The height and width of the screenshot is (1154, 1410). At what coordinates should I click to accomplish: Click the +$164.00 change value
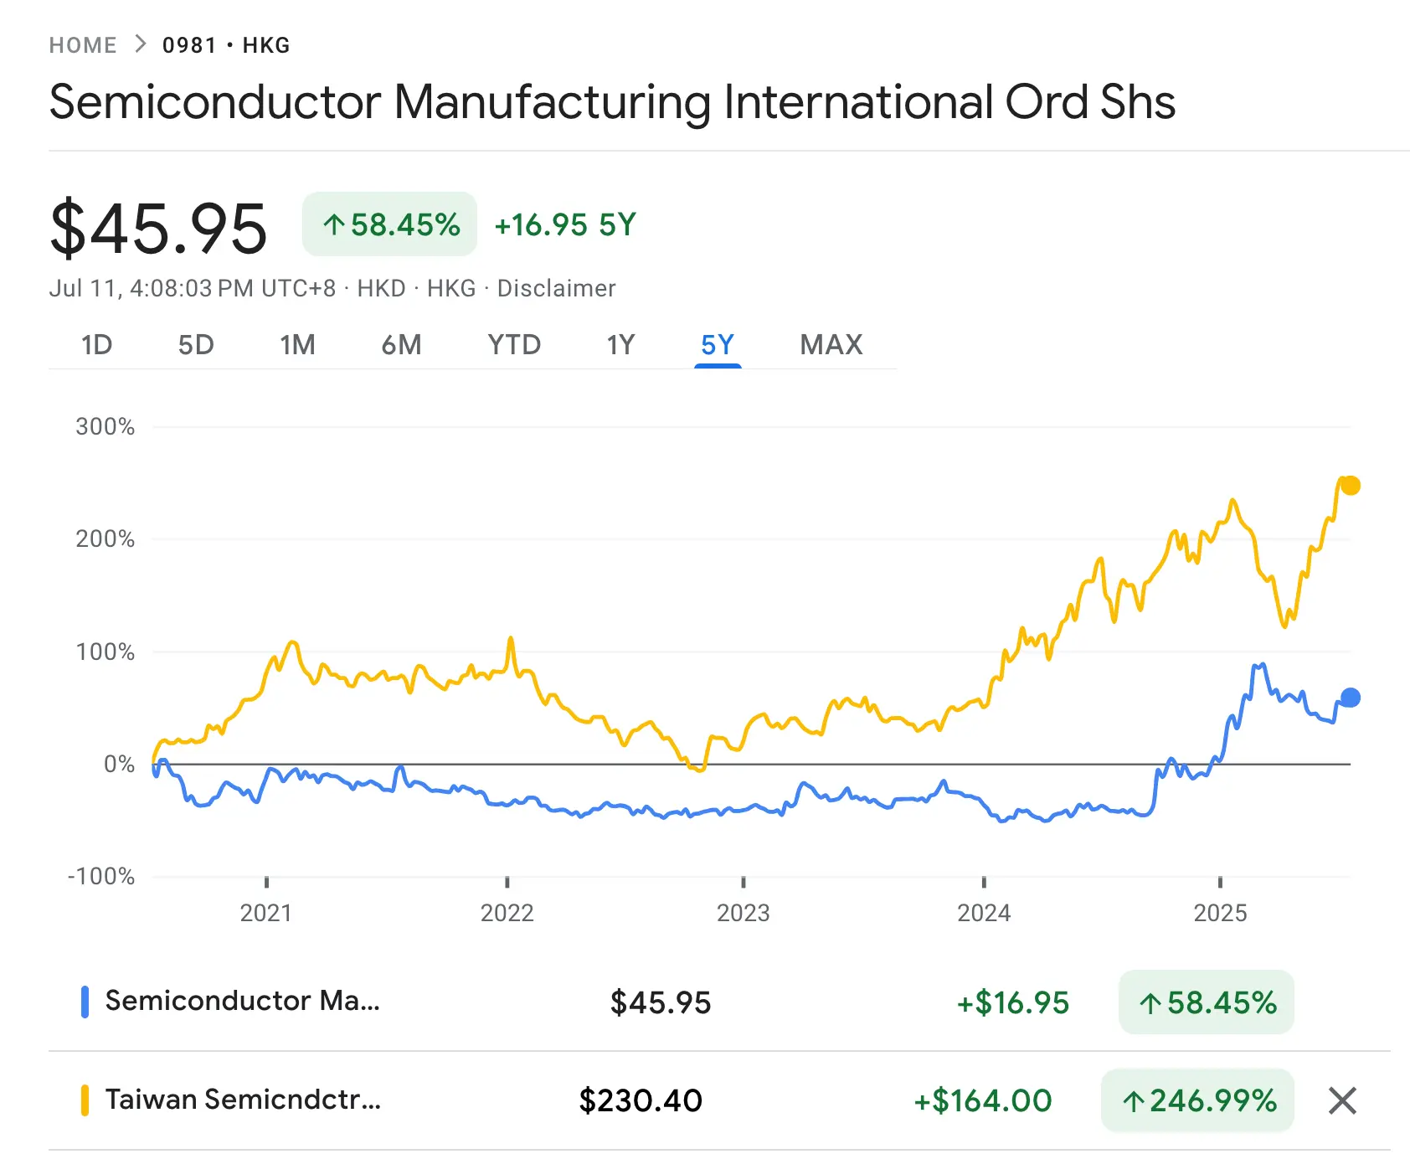[x=983, y=1100]
